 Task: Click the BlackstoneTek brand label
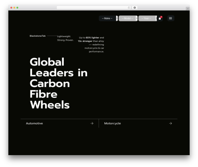click(38, 36)
